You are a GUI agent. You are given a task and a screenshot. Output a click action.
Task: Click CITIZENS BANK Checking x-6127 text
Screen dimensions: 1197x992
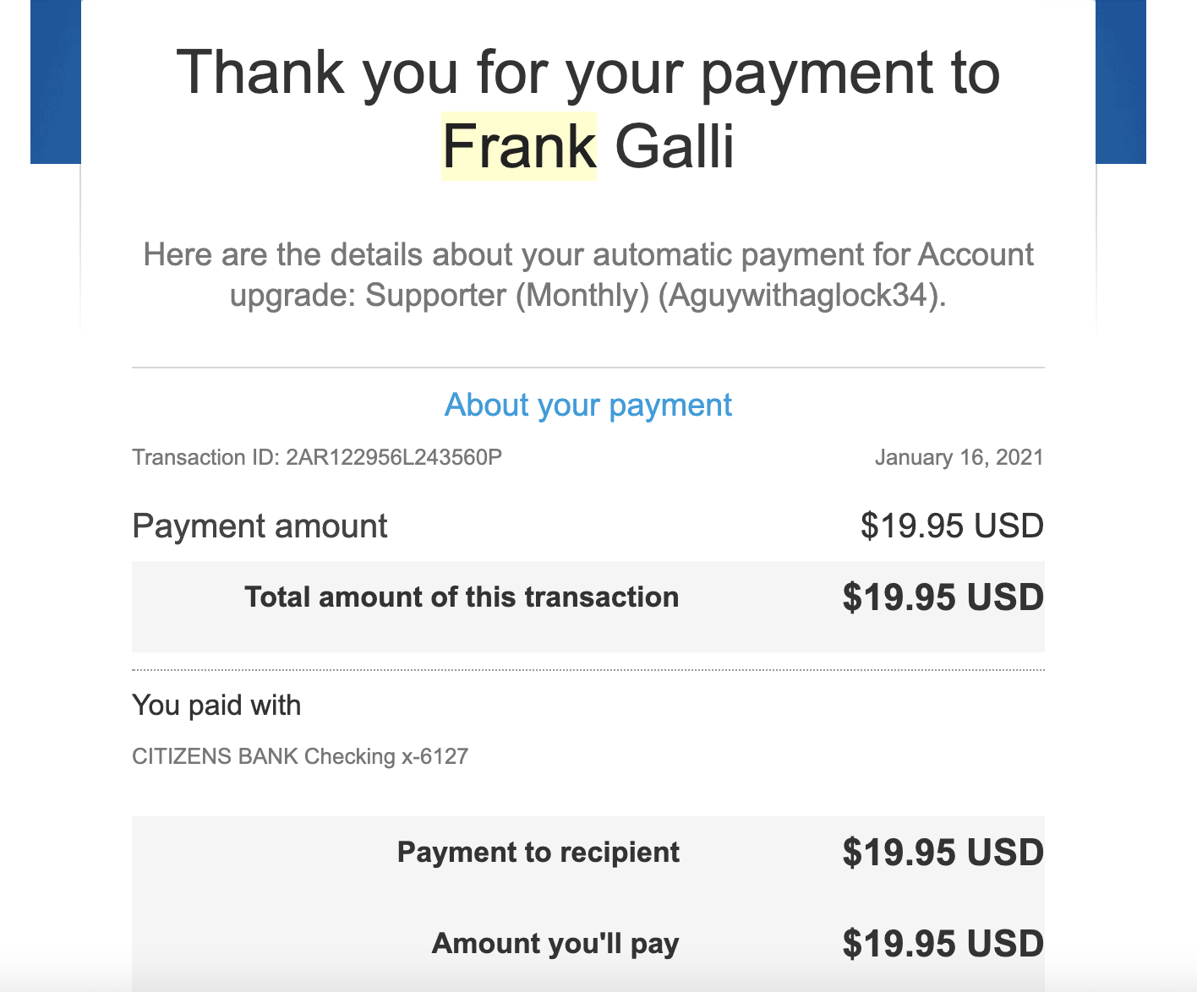[x=300, y=756]
